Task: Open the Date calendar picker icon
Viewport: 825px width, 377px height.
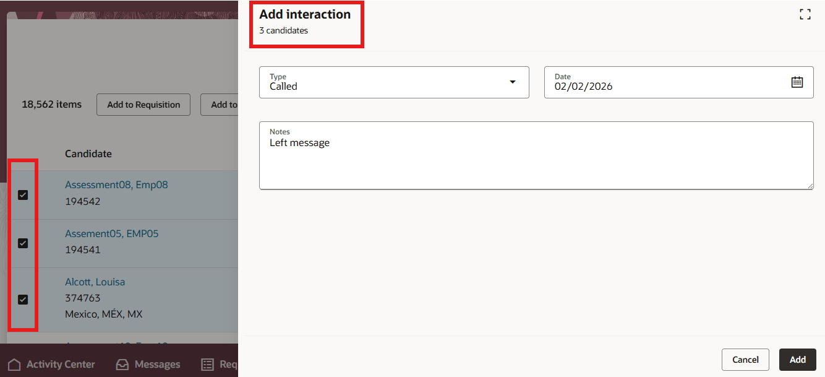Action: pos(797,81)
